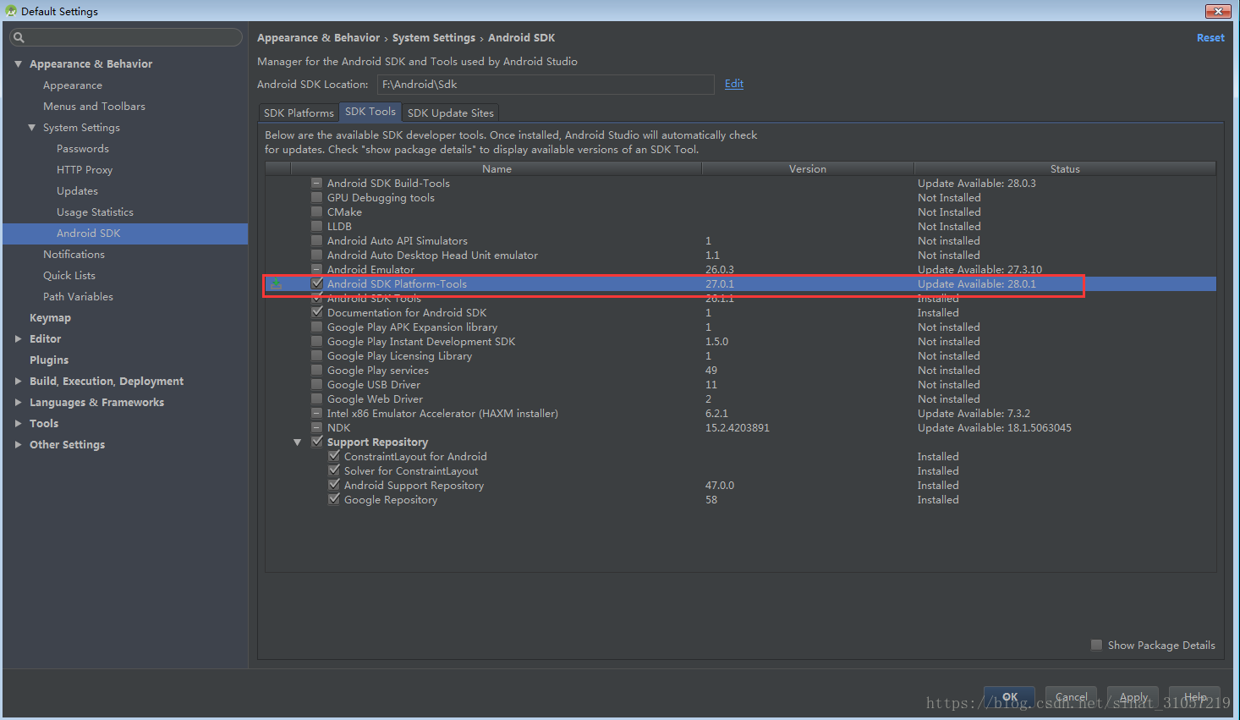Check the GPU Debugging tools box
The image size is (1240, 720).
click(x=316, y=197)
